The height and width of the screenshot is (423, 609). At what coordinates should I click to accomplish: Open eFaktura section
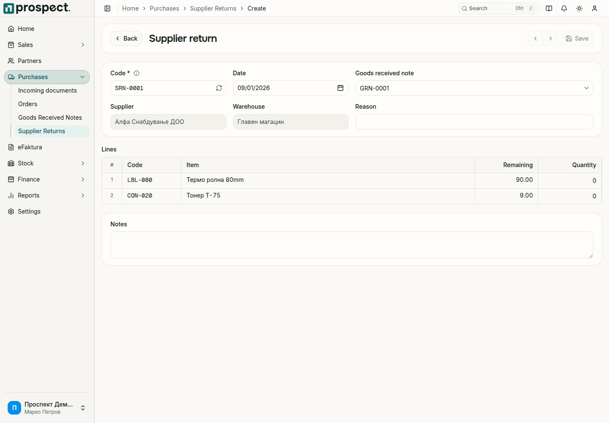point(47,147)
